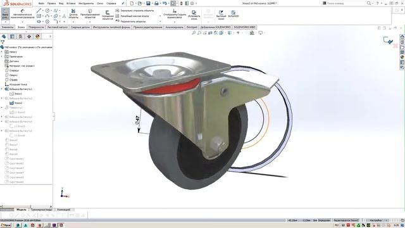Open the Вставка menu
Screen dimensions: 405x228
click(71, 3)
